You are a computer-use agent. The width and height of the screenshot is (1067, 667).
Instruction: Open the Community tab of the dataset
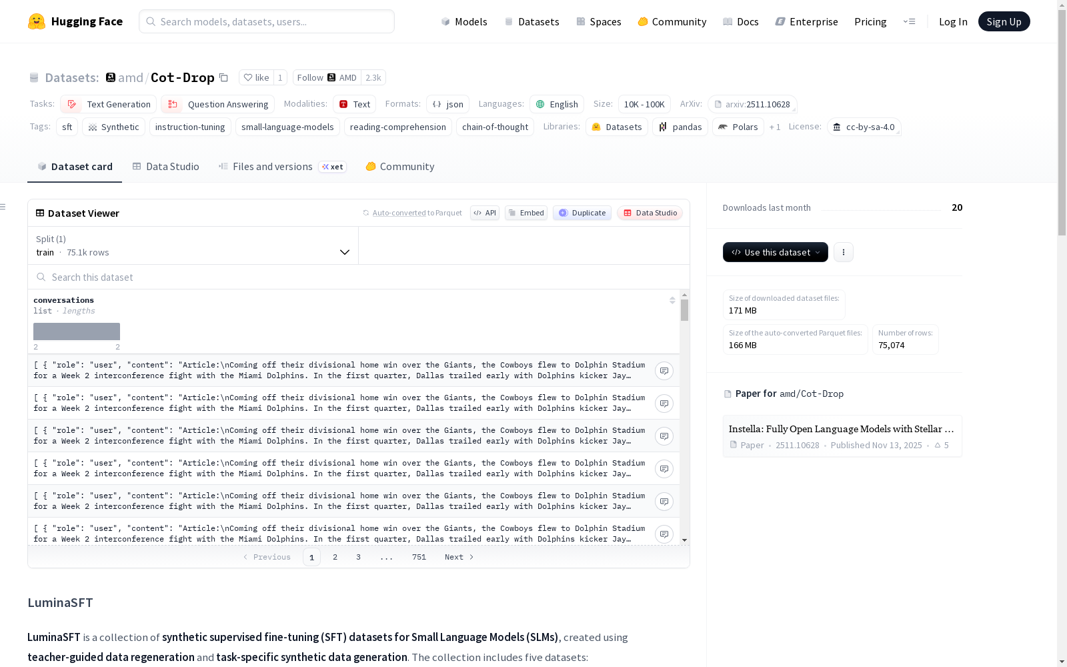coord(400,167)
